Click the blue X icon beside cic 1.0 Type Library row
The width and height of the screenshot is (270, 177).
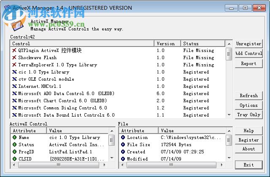point(14,72)
